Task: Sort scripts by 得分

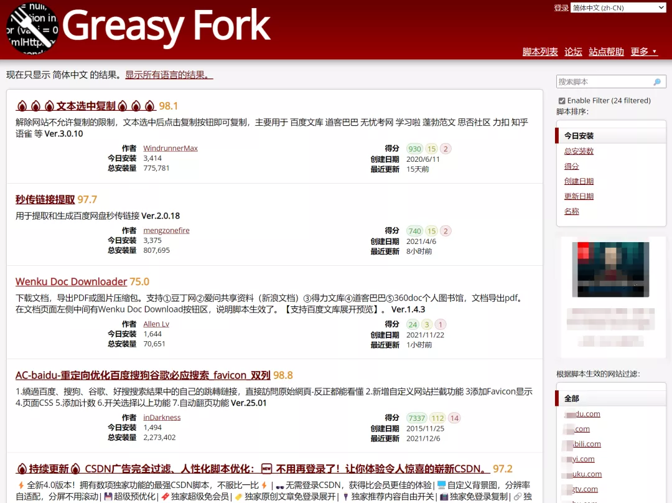Action: [571, 166]
